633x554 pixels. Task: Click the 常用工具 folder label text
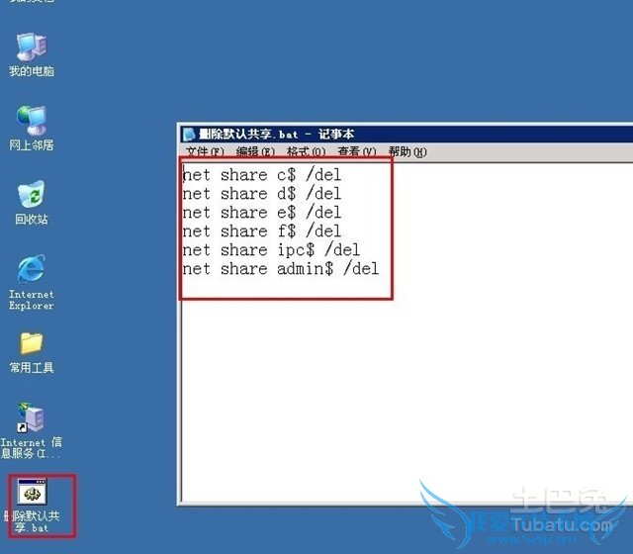[32, 367]
